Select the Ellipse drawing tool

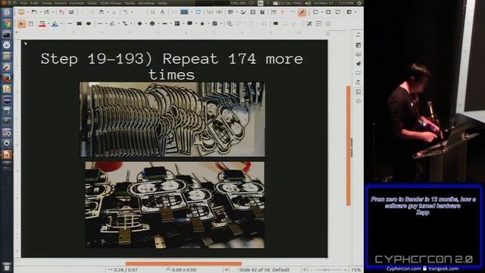click(x=89, y=24)
